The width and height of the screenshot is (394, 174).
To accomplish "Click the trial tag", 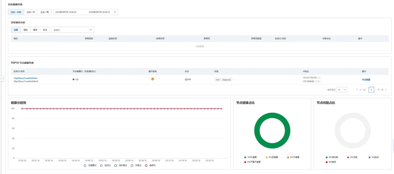I will 217,80.
